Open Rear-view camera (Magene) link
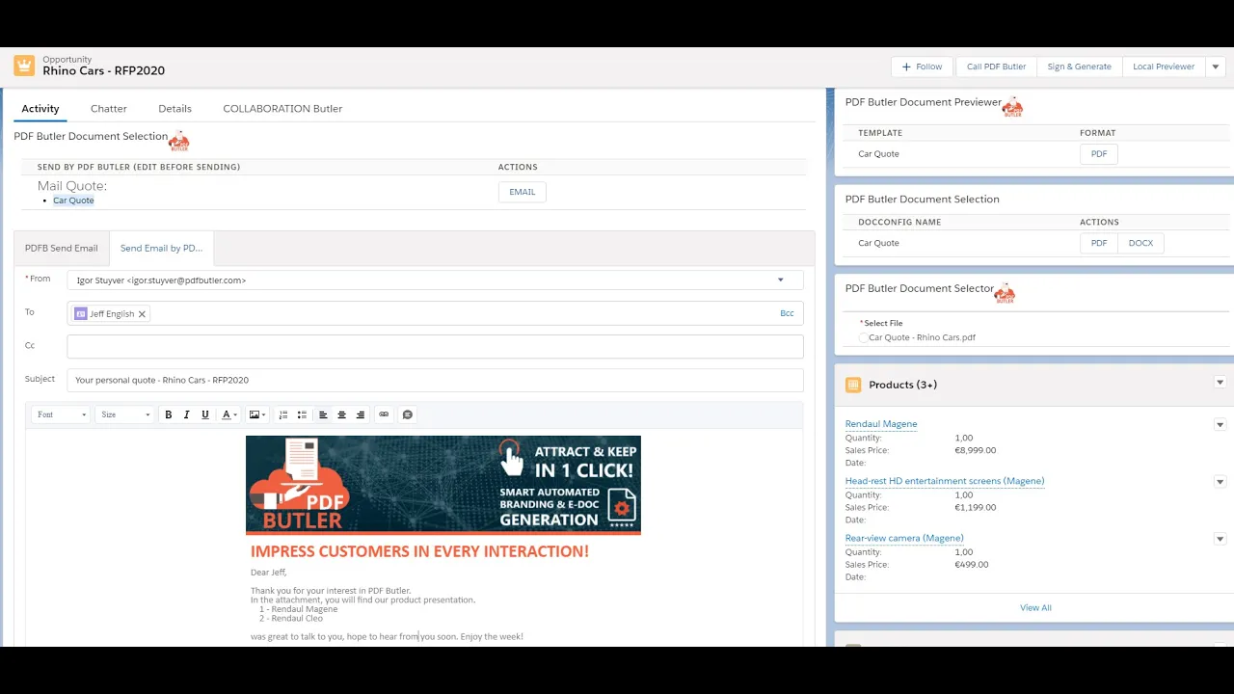 (904, 538)
